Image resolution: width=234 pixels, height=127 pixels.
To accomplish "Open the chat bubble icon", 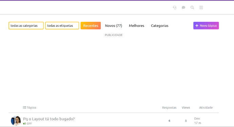I will [183, 7].
